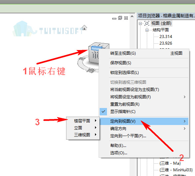Open 定向到视图(V) submenu

144,121
